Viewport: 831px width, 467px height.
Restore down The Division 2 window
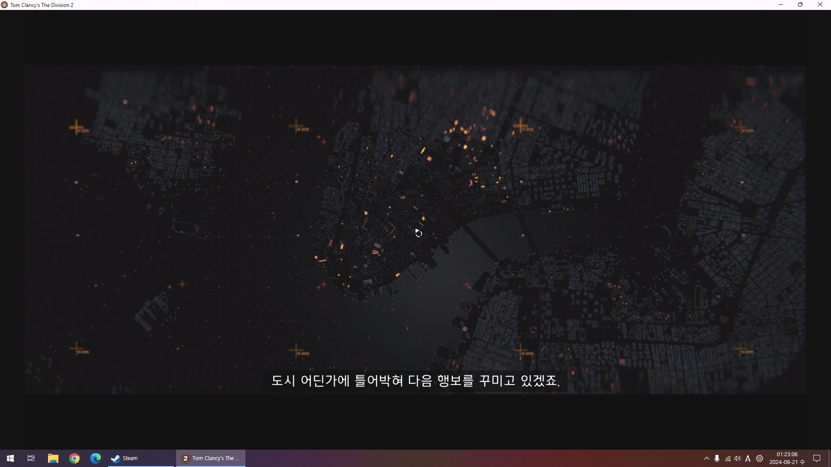point(800,5)
